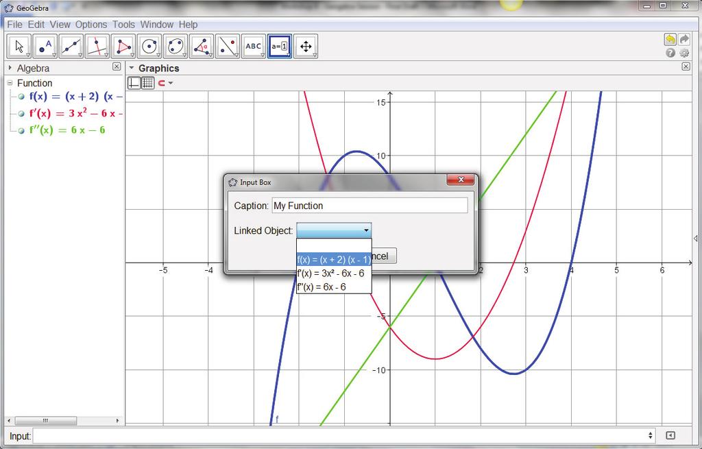Toggle grid display in Graphics style bar

[x=148, y=83]
